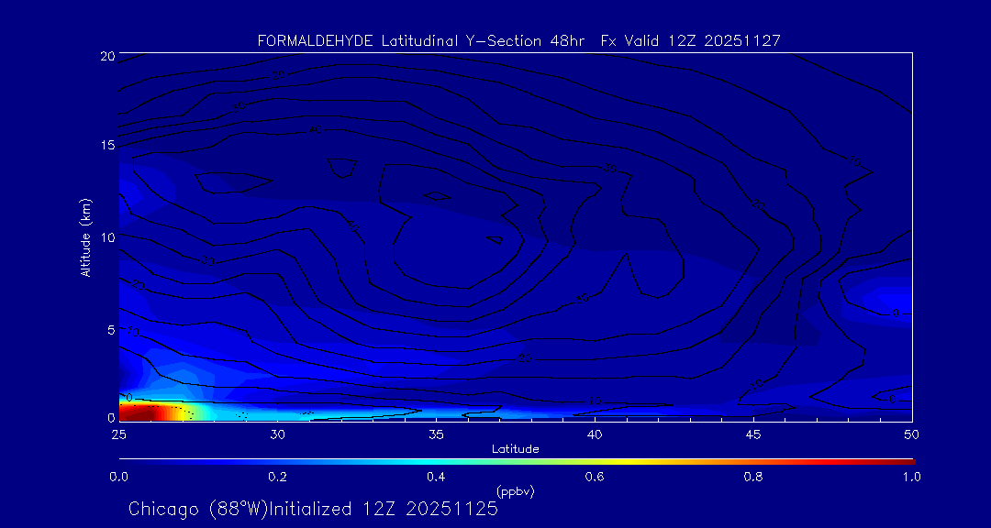Select the 0.2 value on the color scale
This screenshot has height=528, width=991.
(277, 477)
